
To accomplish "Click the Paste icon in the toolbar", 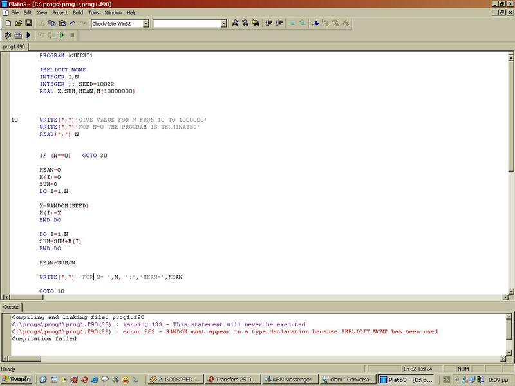I will 62,23.
